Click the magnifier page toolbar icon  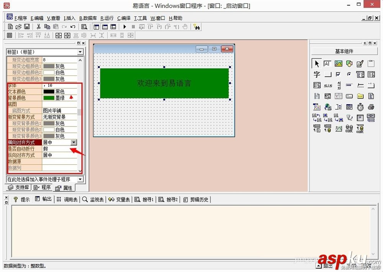coord(84,27)
